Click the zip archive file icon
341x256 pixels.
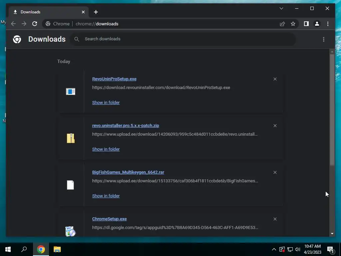[71, 138]
